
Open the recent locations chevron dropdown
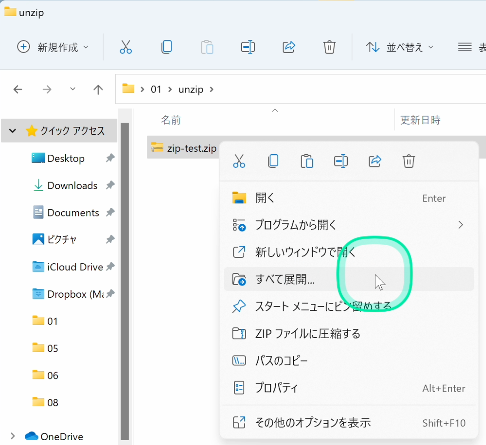73,89
